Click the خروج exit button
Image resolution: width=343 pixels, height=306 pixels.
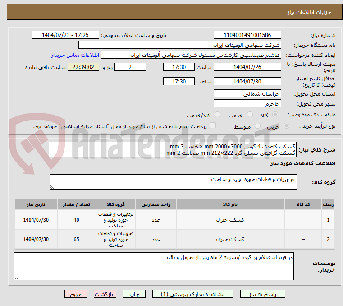75,294
